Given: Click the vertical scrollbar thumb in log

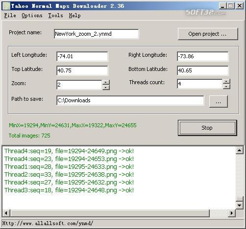Looking at the screenshot, I should (x=240, y=199).
